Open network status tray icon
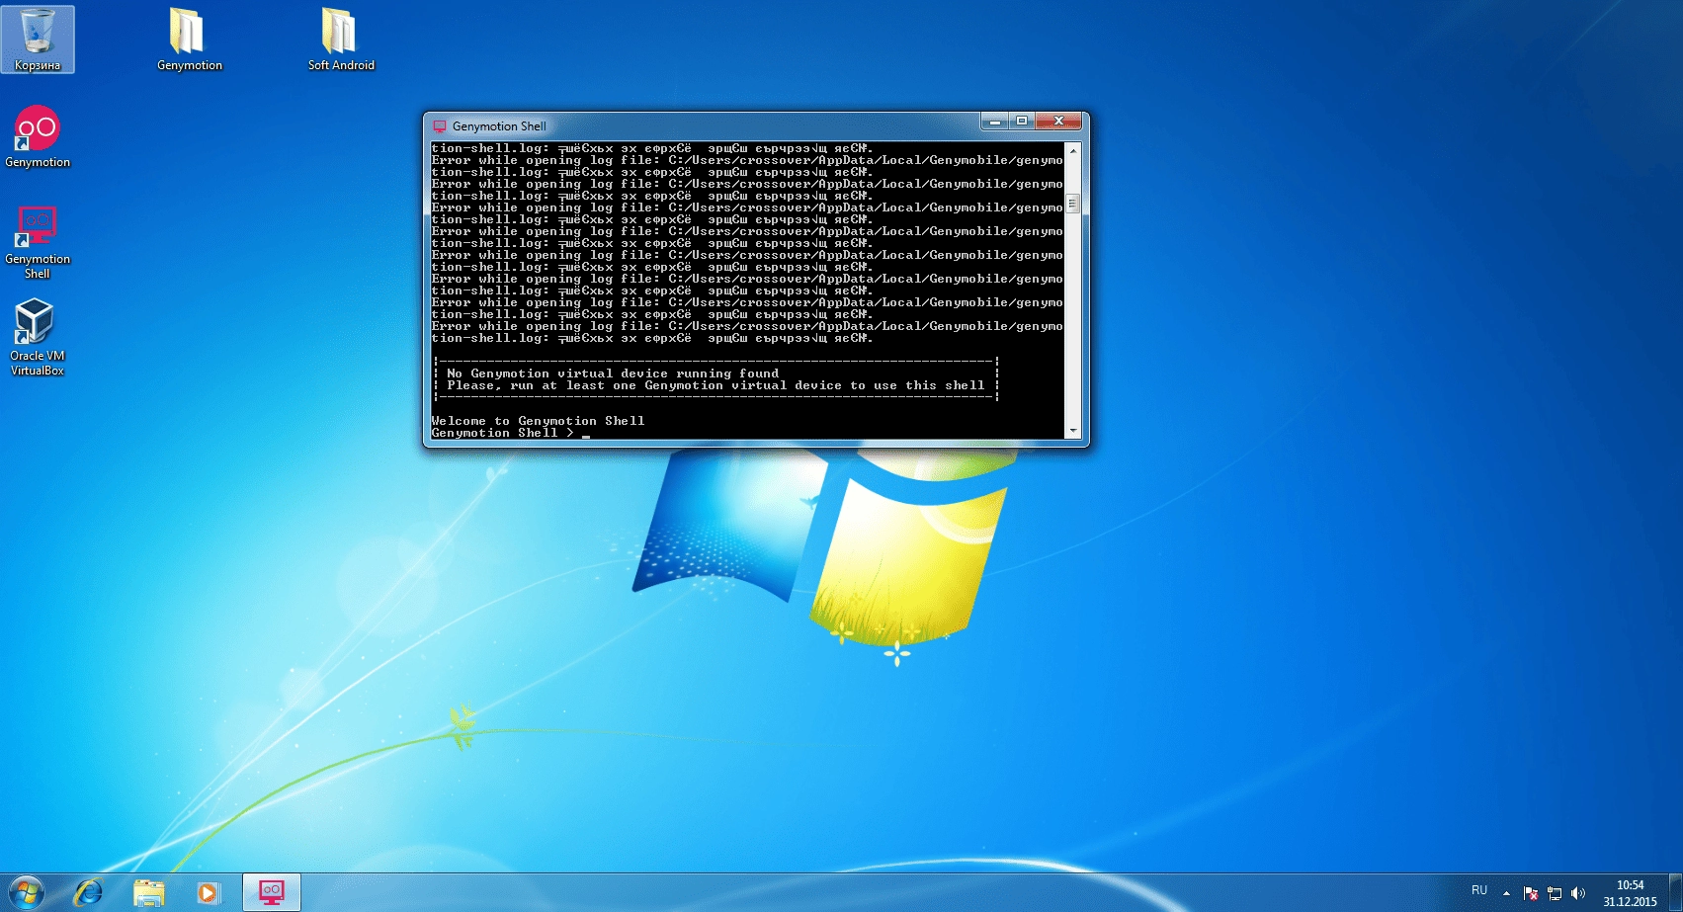 (1555, 893)
